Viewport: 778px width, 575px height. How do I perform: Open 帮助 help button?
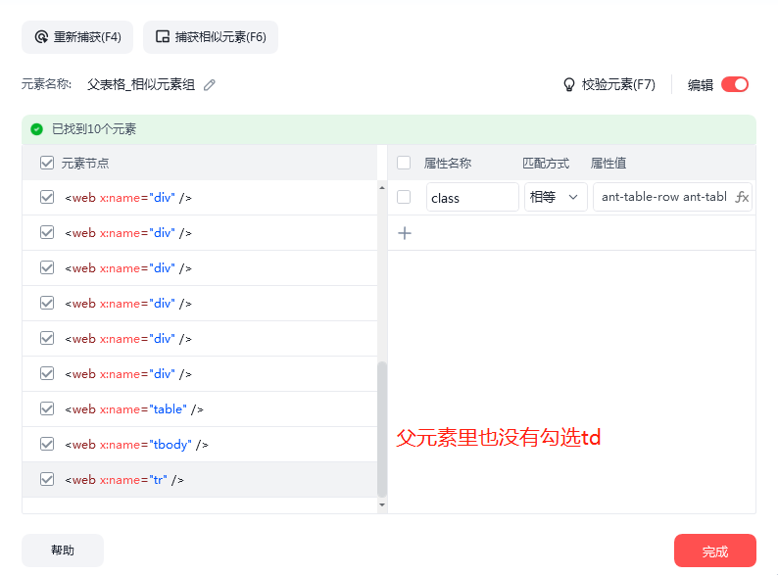coord(63,551)
